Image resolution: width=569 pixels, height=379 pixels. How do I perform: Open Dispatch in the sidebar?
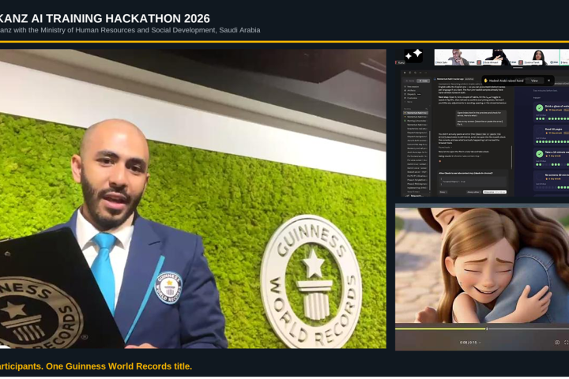coord(412,94)
